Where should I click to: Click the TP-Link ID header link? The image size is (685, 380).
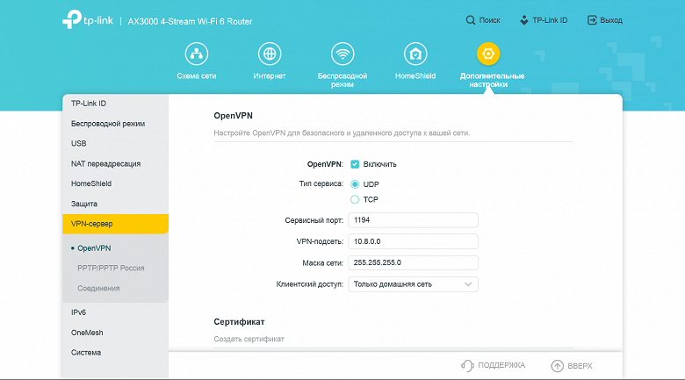550,20
